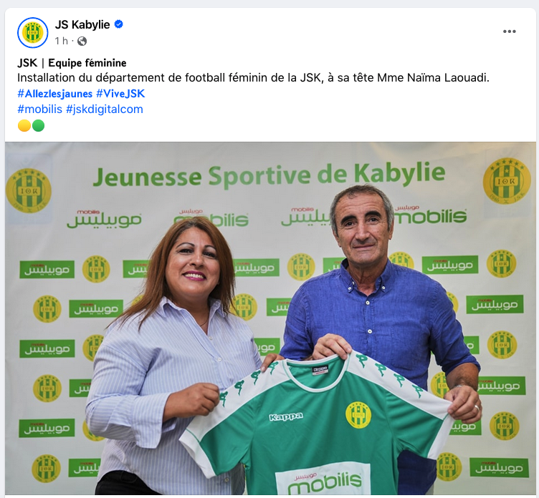Click the Kappa logo on the jersey

coord(286,416)
